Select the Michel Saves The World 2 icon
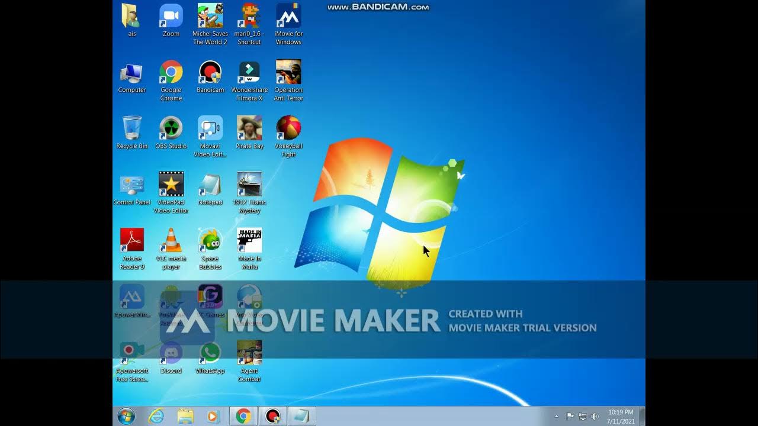 (x=210, y=24)
